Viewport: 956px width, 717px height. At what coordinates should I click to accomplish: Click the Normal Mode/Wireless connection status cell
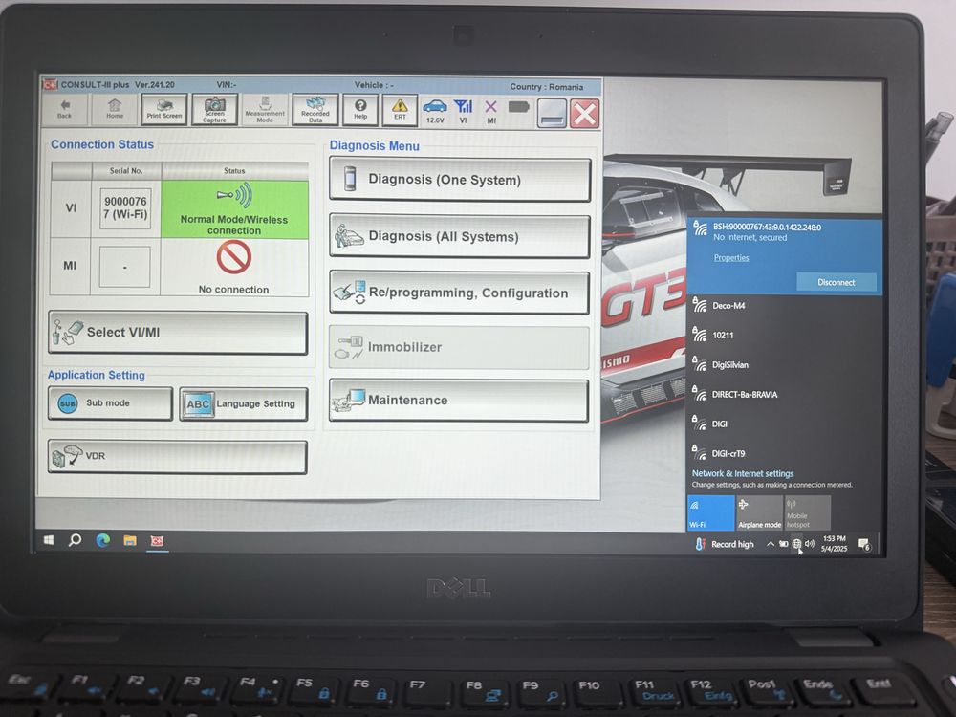coord(234,209)
